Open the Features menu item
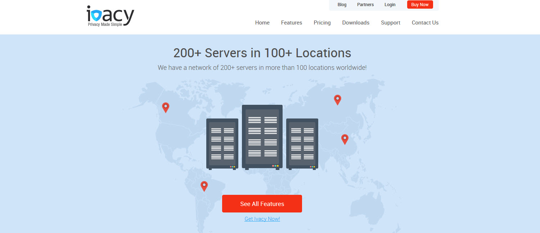The image size is (540, 233). (x=292, y=23)
